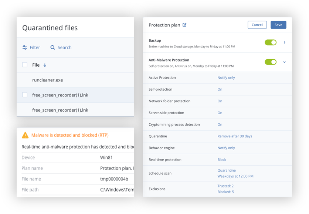Change Network folder protection 'On' value

coord(220,101)
